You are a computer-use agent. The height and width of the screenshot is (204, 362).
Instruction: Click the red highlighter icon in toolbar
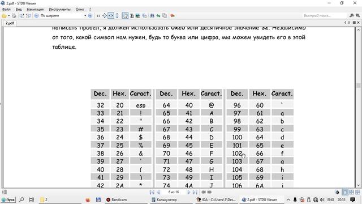pyautogui.click(x=173, y=16)
